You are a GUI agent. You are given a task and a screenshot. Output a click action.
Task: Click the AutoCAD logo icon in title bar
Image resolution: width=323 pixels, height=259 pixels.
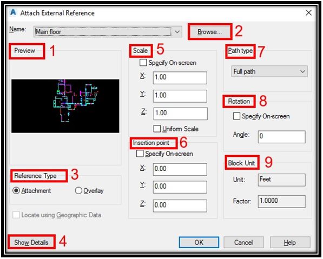pyautogui.click(x=13, y=12)
